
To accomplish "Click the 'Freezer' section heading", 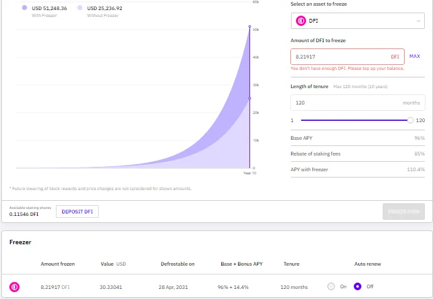I will (21, 242).
